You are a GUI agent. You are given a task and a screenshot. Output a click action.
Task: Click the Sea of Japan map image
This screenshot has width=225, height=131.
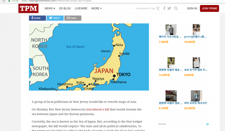click(89, 57)
